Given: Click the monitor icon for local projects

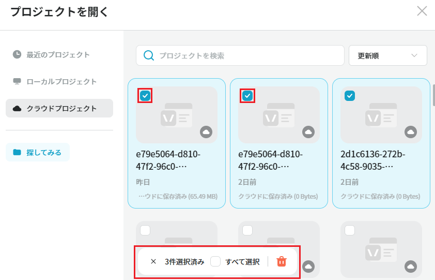Looking at the screenshot, I should coord(17,81).
